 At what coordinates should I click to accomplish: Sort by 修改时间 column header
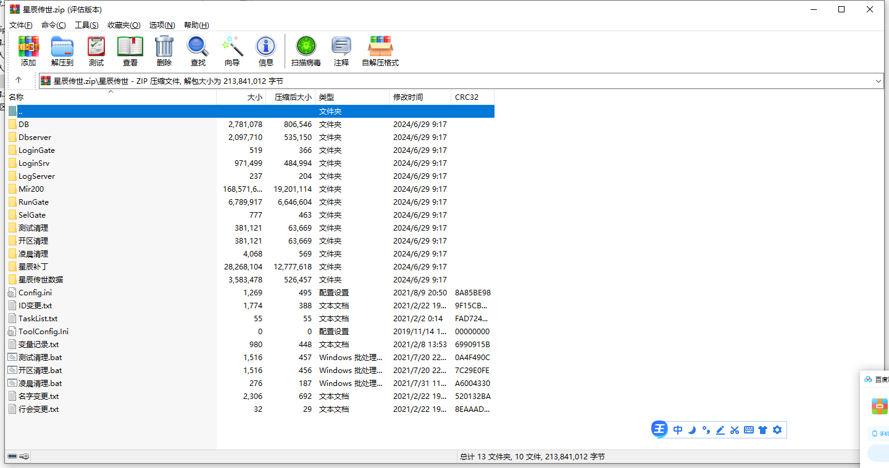pyautogui.click(x=408, y=97)
